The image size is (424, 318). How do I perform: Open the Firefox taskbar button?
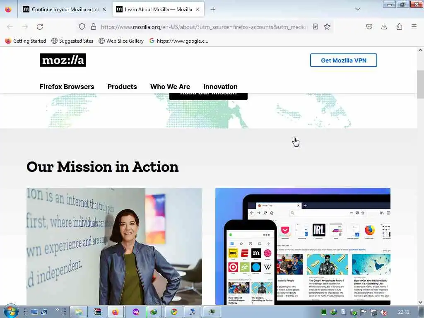[x=116, y=312]
